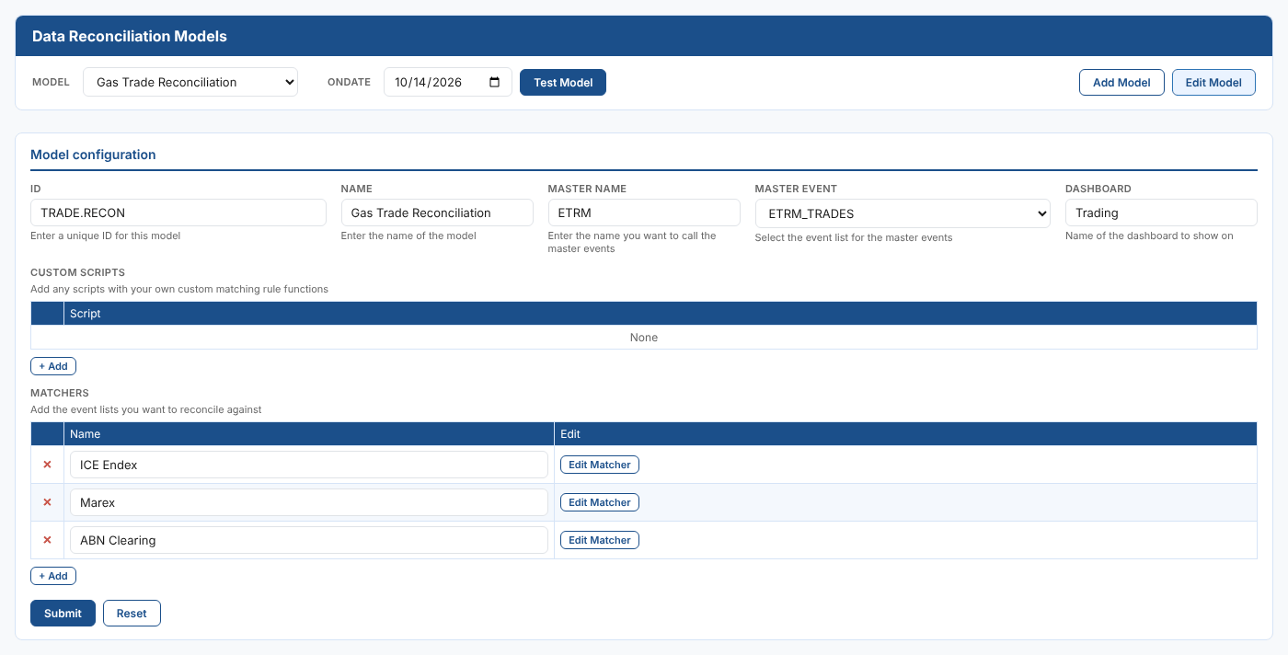
Task: Select the Marex matcher name field
Action: click(309, 502)
